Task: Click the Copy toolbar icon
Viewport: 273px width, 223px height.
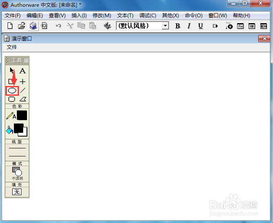Action: [81, 26]
